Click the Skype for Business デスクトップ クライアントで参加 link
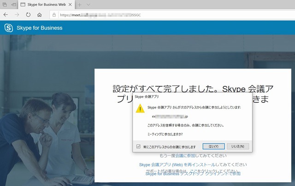 [193, 174]
